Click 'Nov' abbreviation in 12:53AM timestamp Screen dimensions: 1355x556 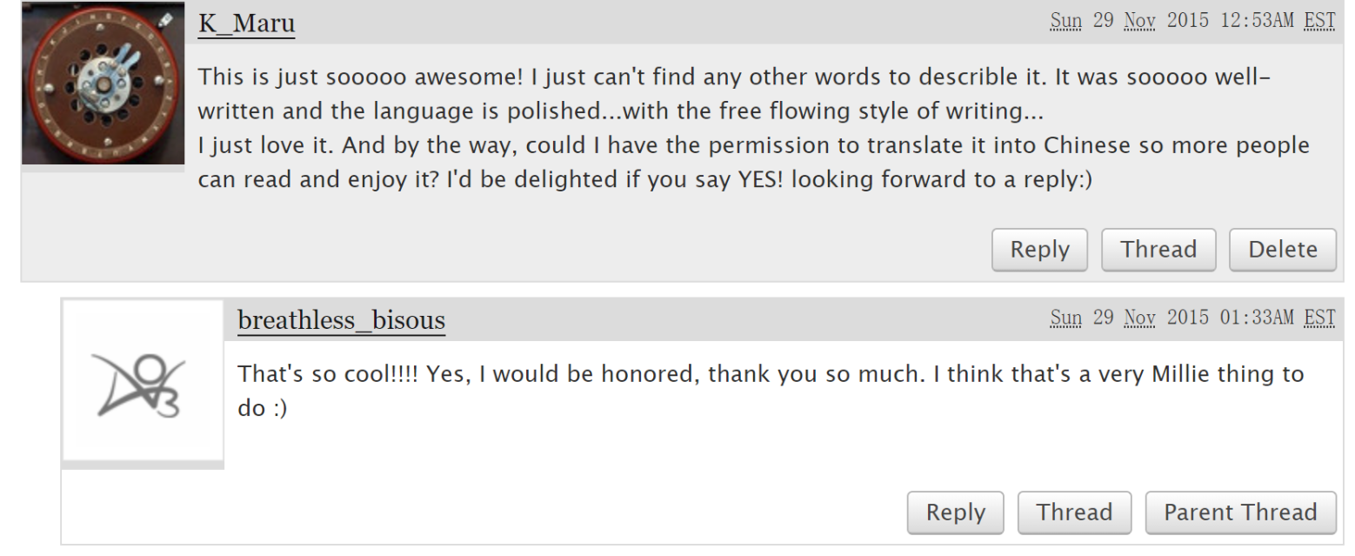pos(1138,20)
